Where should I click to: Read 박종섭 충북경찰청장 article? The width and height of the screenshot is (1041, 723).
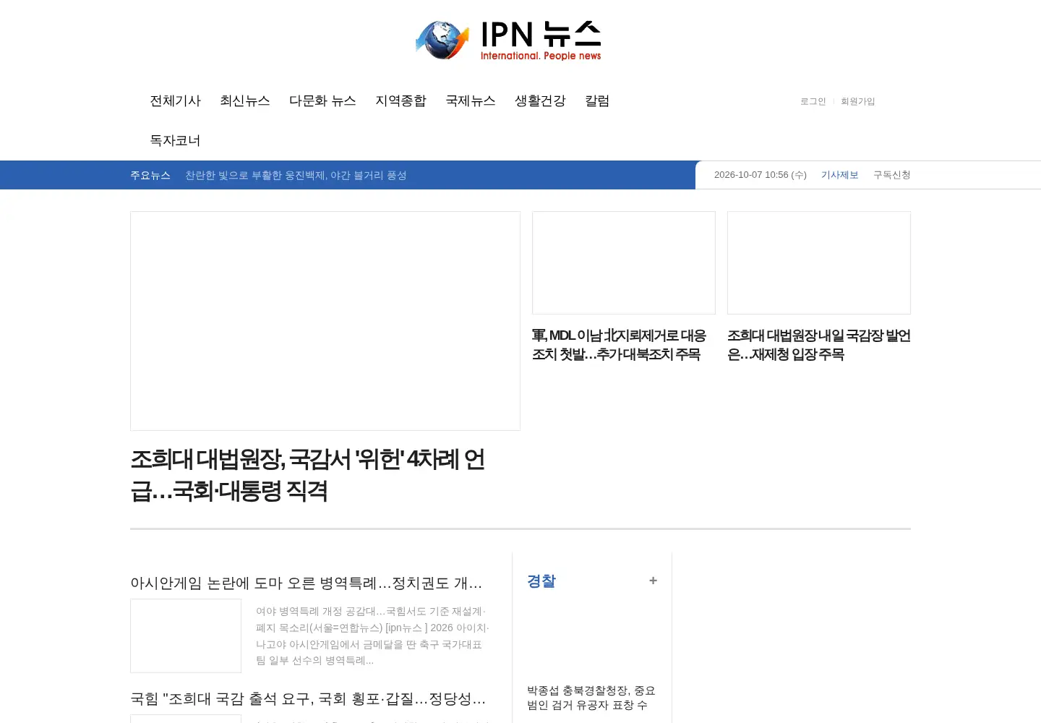pos(591,698)
